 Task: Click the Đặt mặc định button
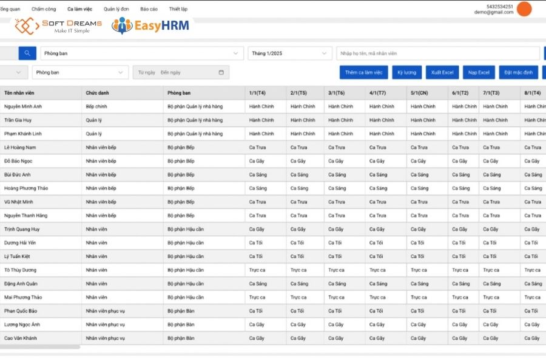tap(519, 72)
